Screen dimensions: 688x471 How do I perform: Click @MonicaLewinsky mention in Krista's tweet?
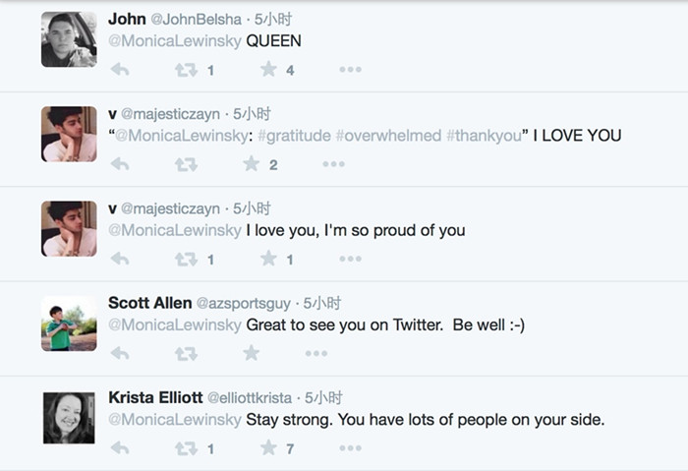[174, 420]
